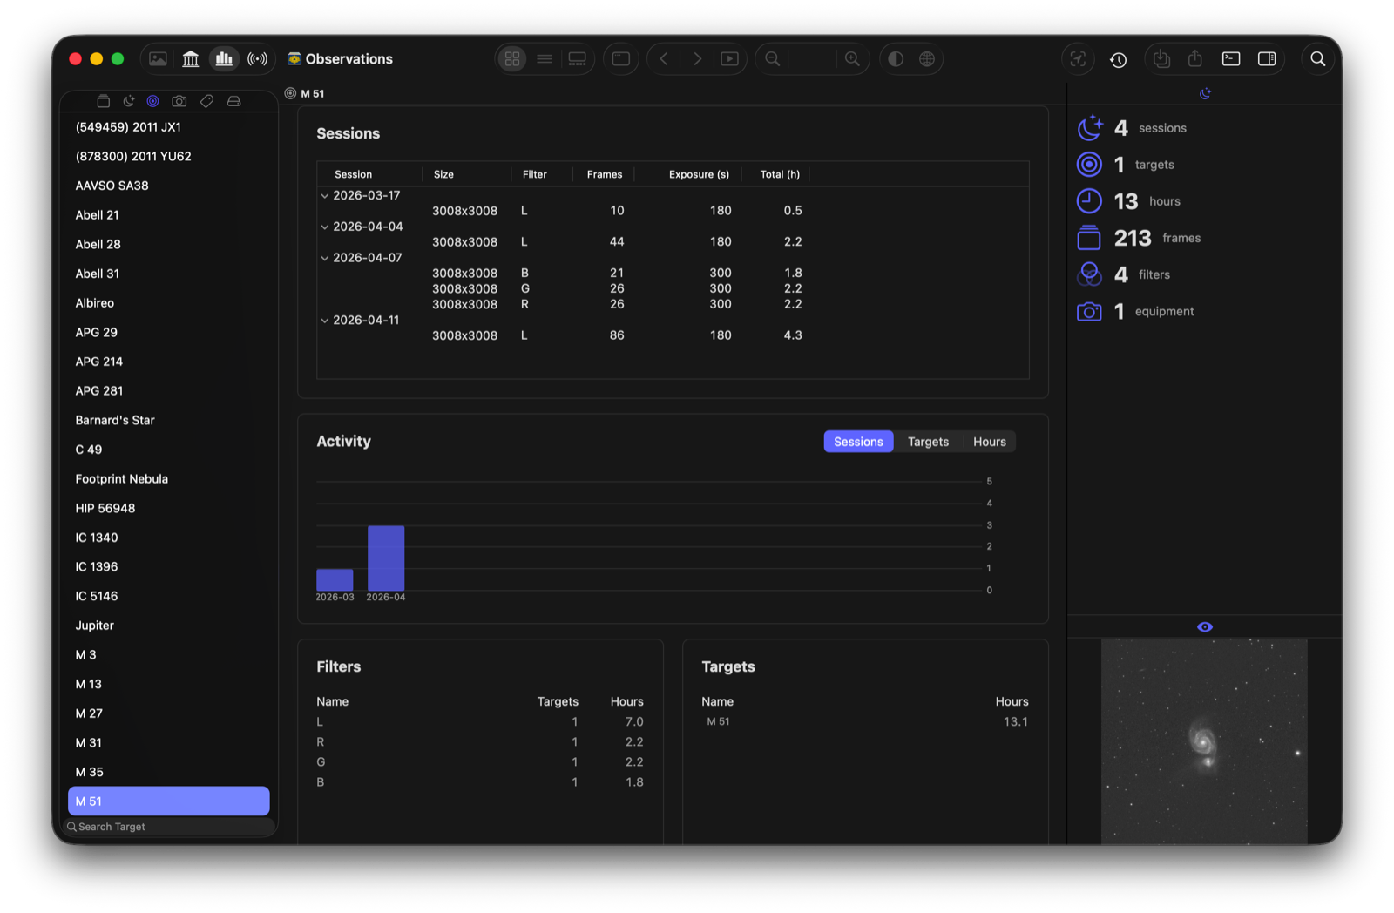Select the tag filter in sidebar
The image size is (1394, 913).
[207, 101]
